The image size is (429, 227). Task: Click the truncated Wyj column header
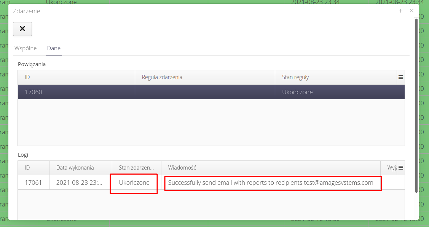(391, 168)
